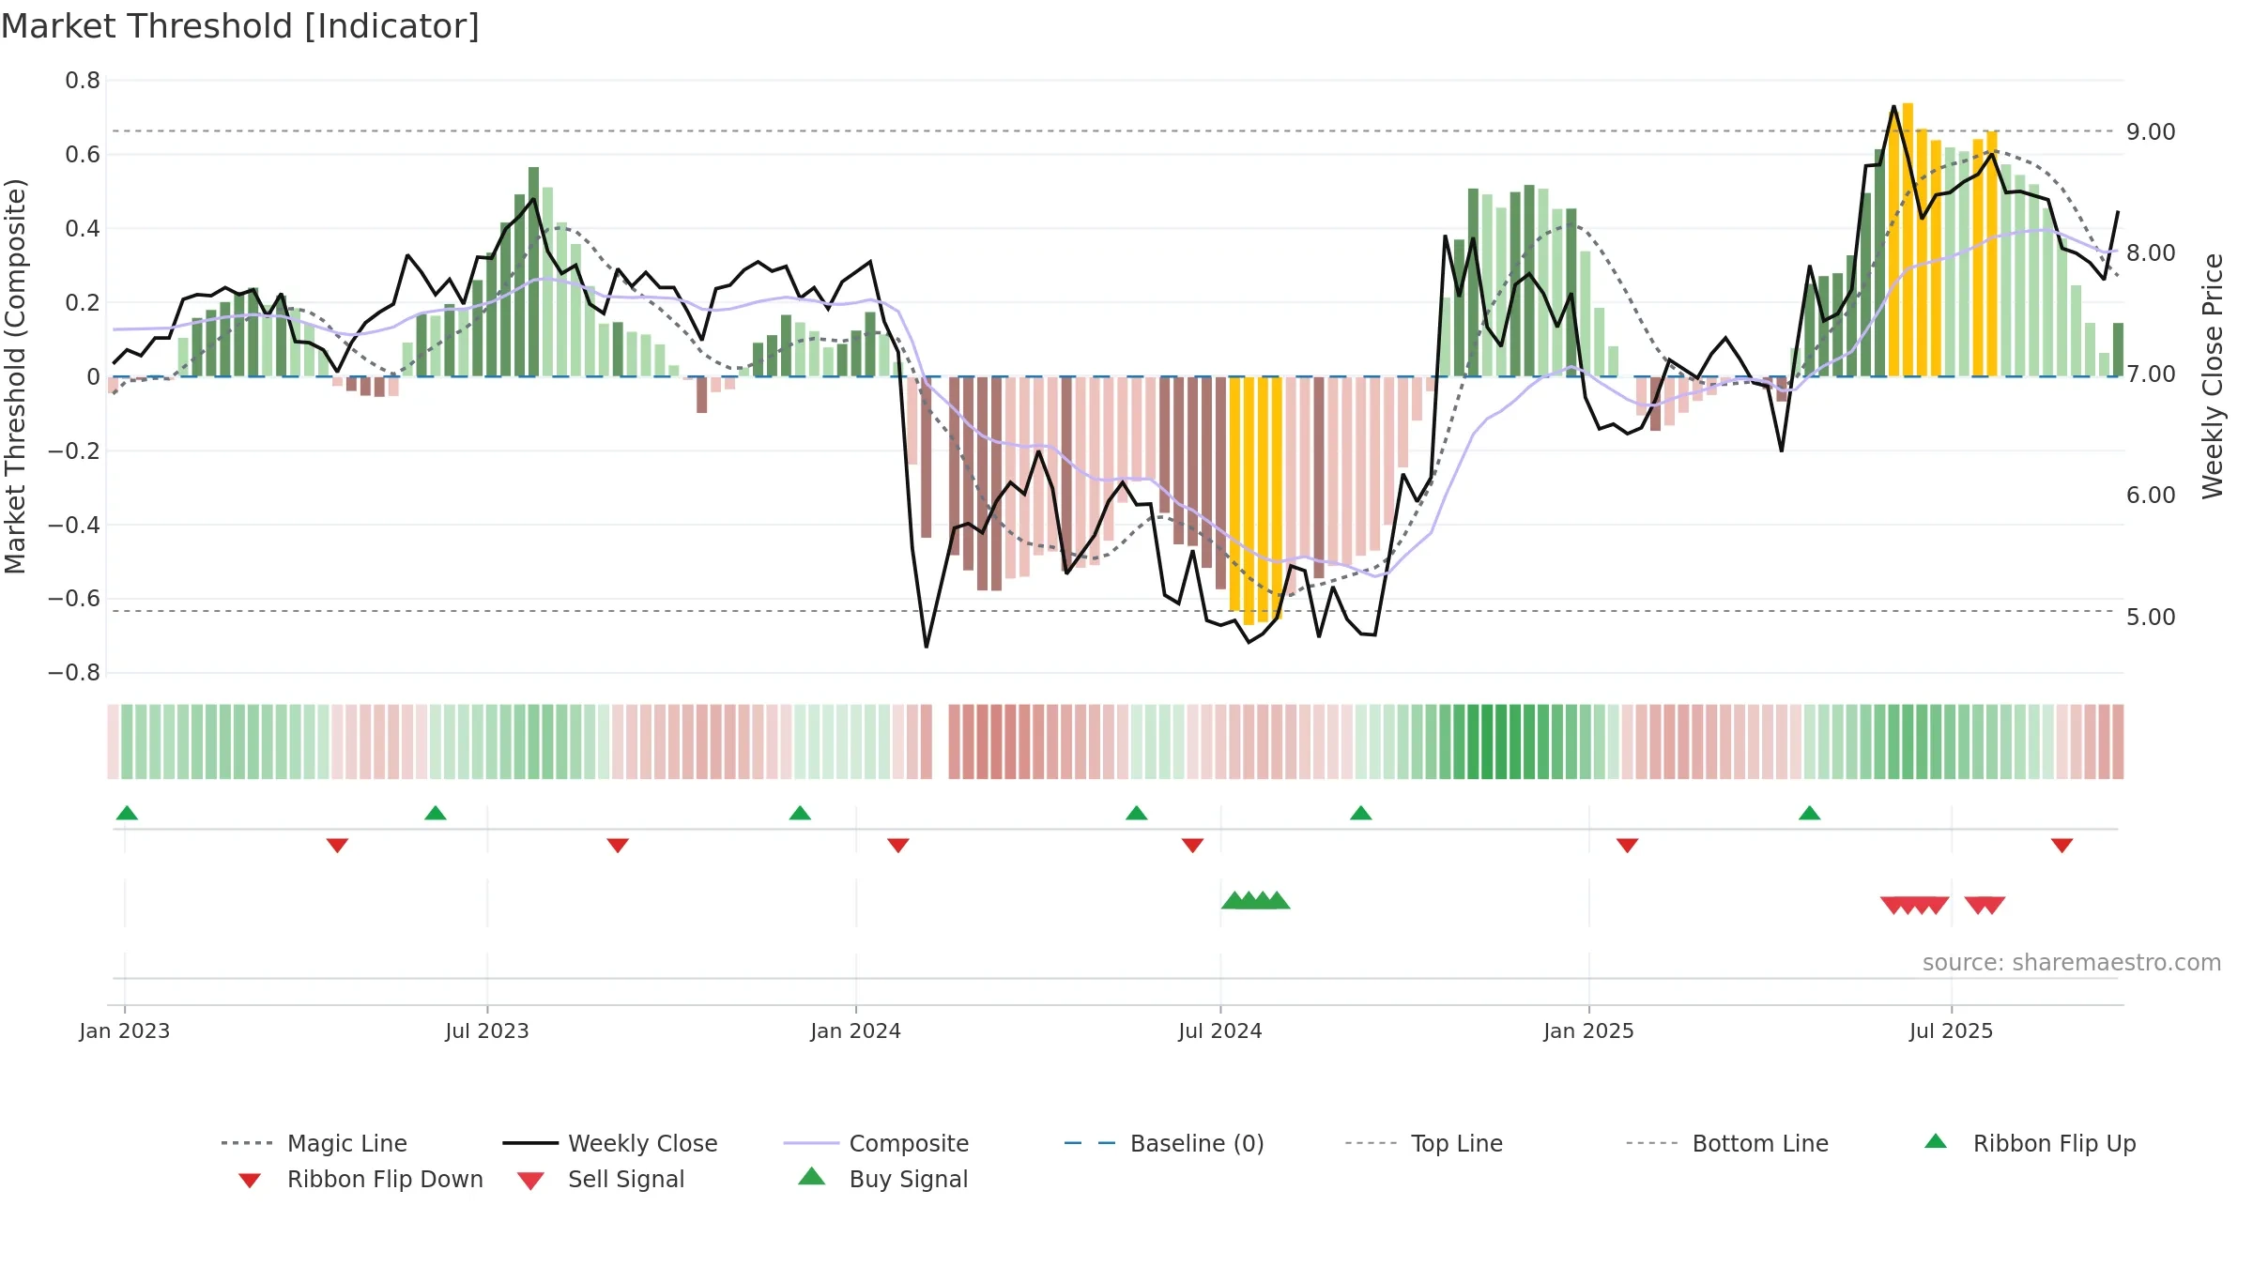2253x1267 pixels.
Task: Click the 5.00 price axis label
Action: (2152, 618)
